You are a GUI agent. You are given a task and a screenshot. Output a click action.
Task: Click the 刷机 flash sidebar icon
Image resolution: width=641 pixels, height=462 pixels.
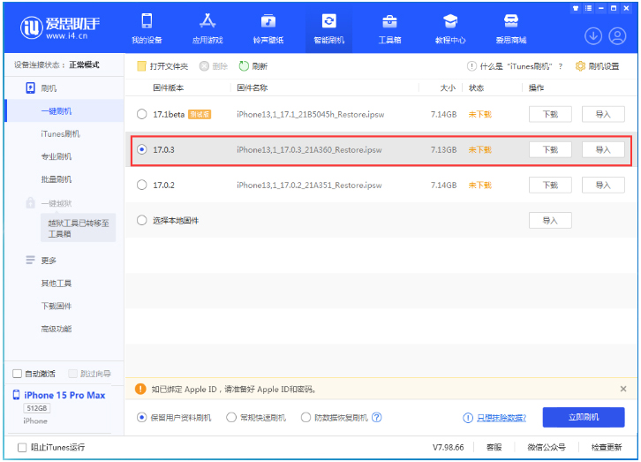[x=30, y=88]
